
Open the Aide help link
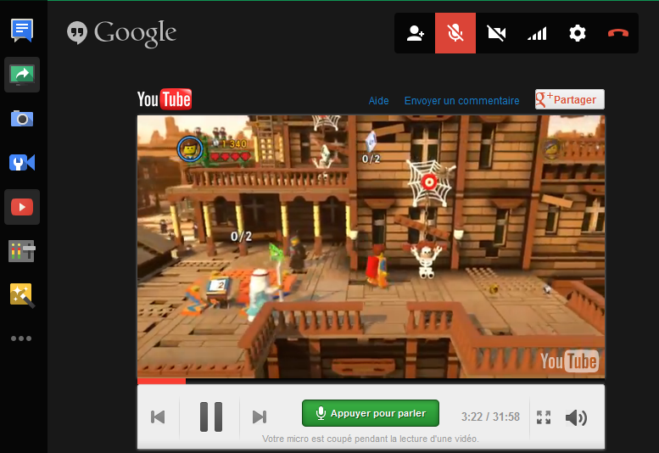point(378,101)
